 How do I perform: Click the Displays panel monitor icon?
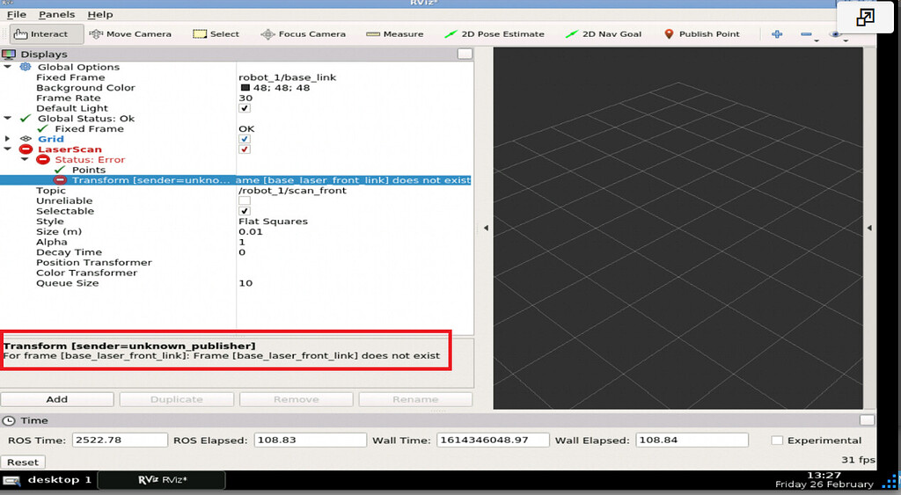9,54
